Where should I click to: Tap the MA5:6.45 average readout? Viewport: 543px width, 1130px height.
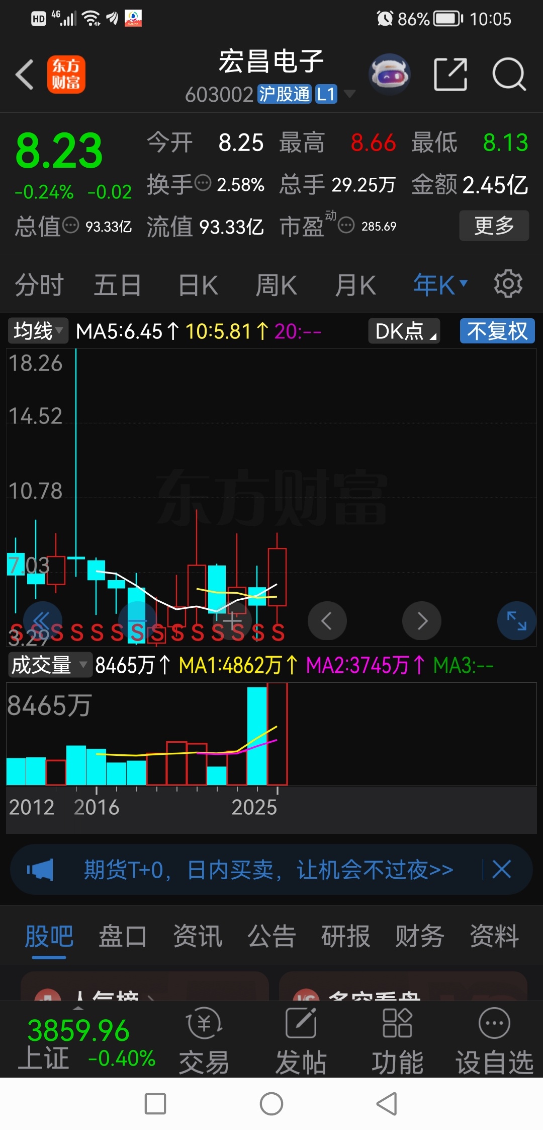(127, 331)
